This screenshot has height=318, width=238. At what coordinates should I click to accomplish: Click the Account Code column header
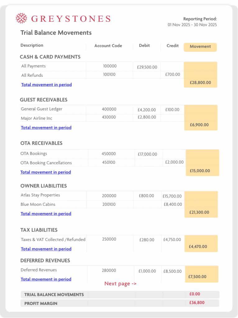(108, 46)
